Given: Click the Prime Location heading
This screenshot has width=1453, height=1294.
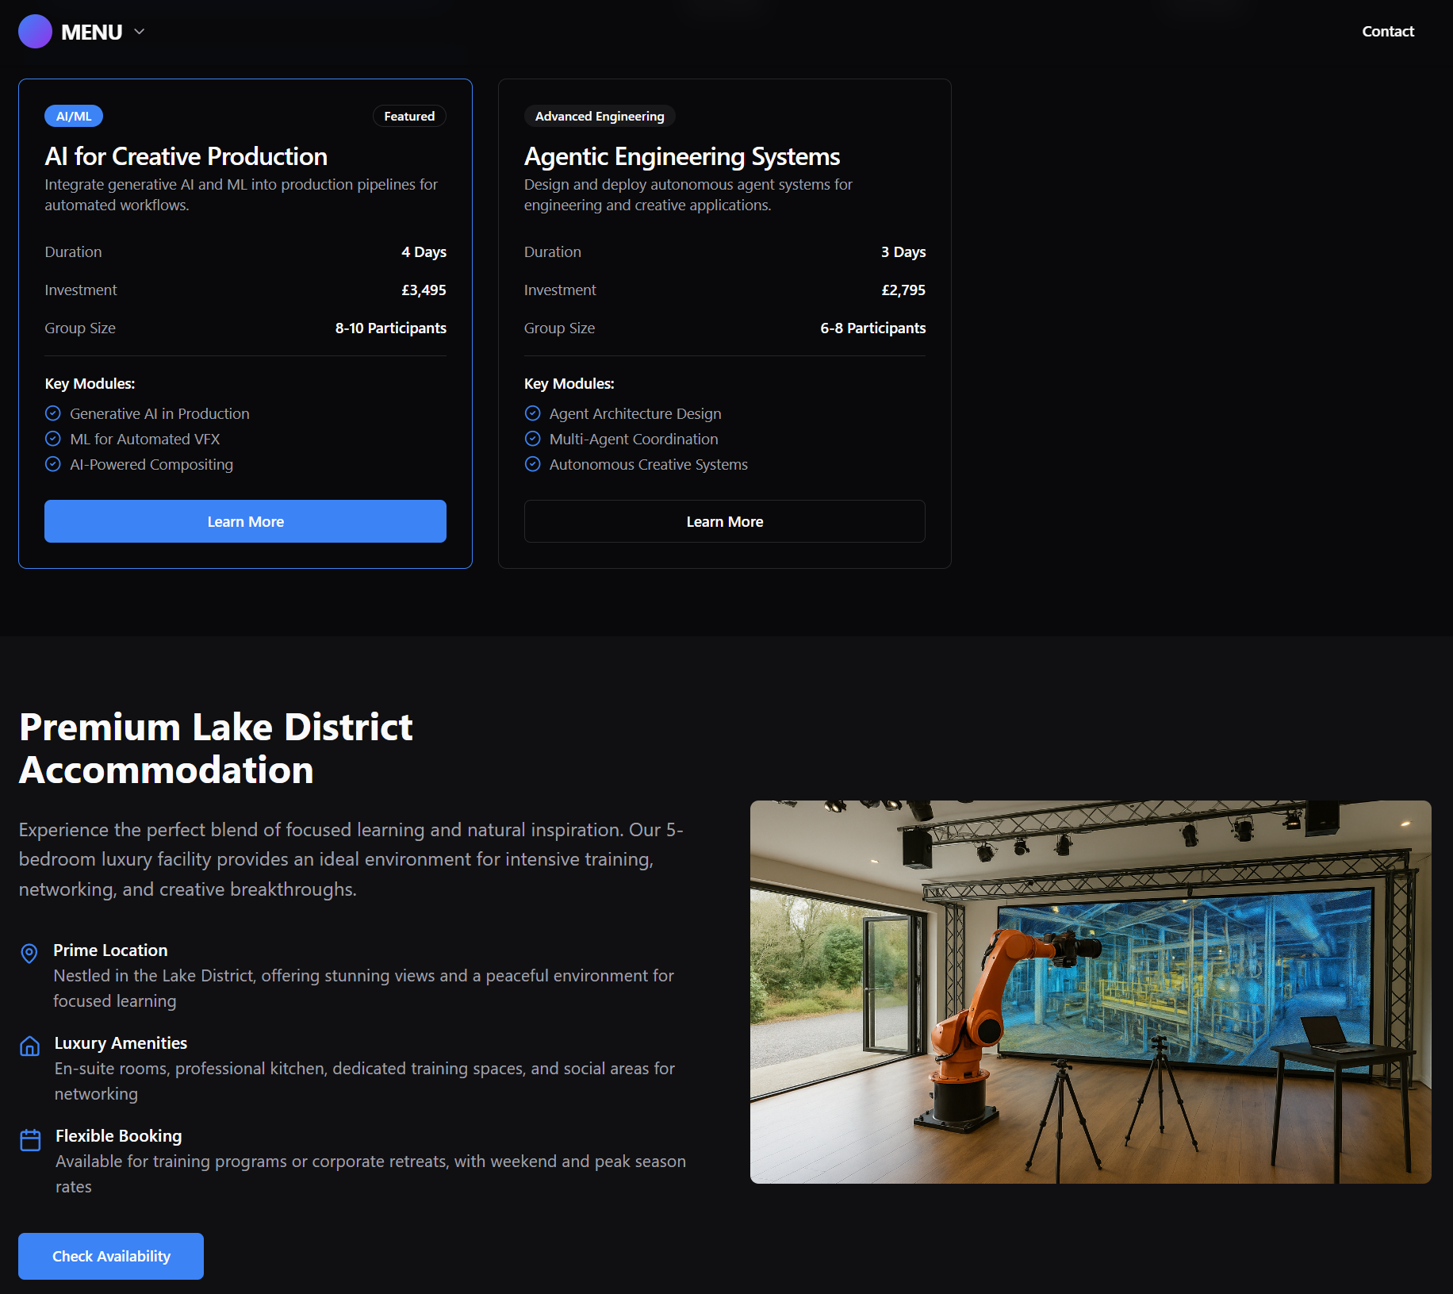Looking at the screenshot, I should [x=110, y=950].
